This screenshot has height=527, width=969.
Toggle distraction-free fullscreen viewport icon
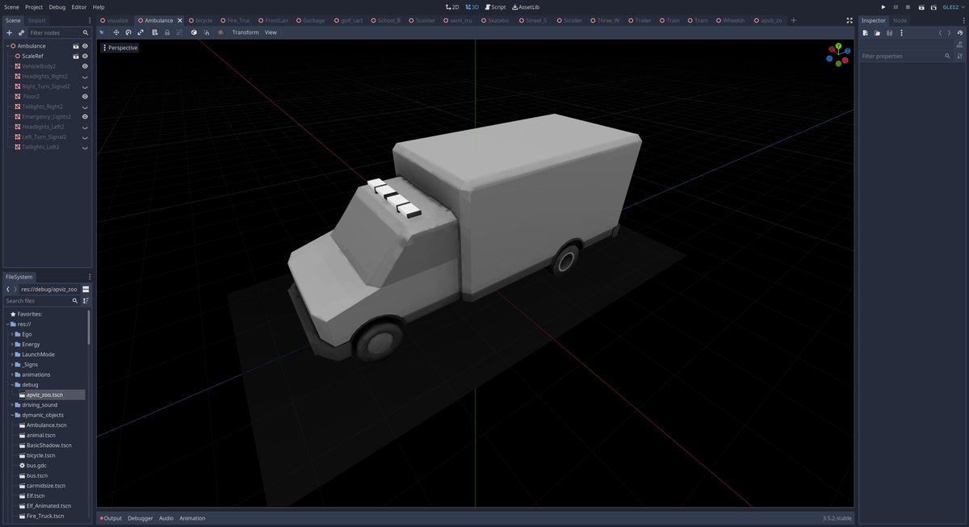(x=849, y=20)
